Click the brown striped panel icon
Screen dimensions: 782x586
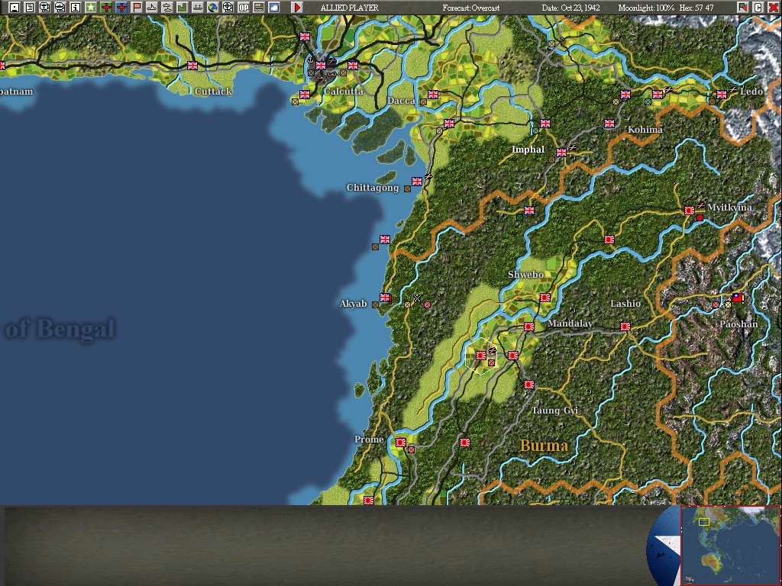tap(259, 8)
